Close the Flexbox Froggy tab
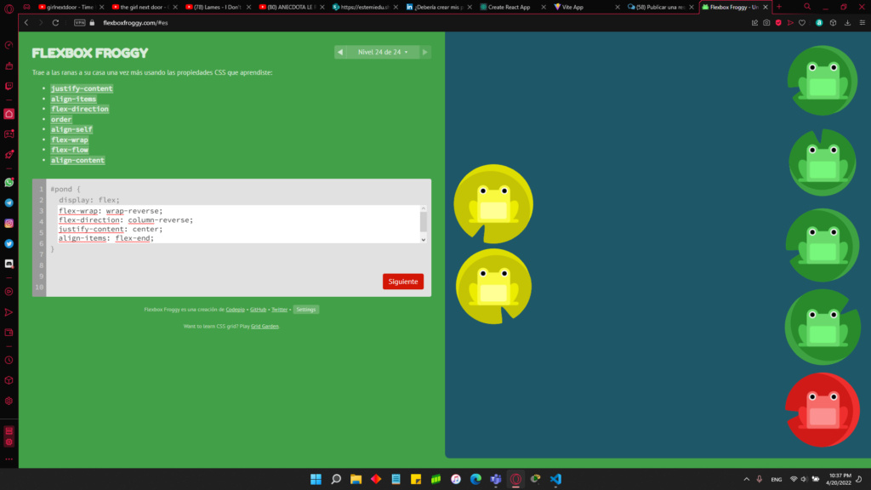 click(x=766, y=7)
